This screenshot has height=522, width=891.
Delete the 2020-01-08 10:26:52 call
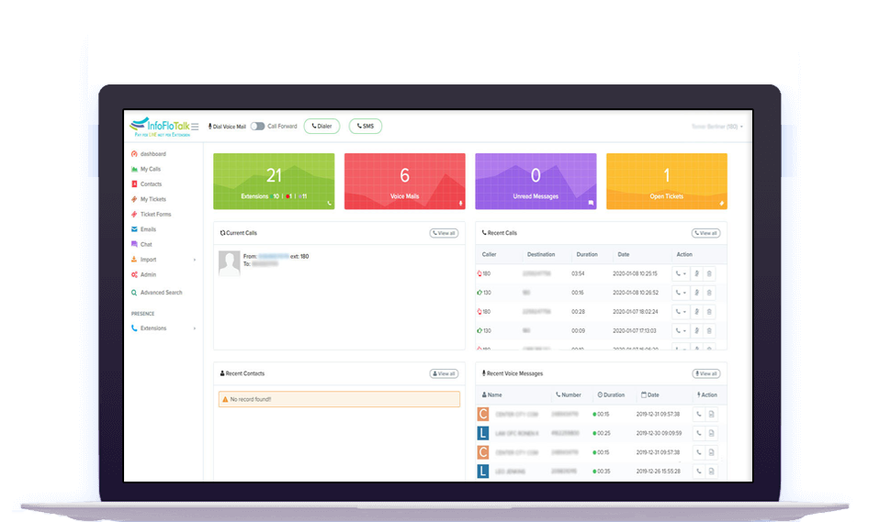coord(709,293)
